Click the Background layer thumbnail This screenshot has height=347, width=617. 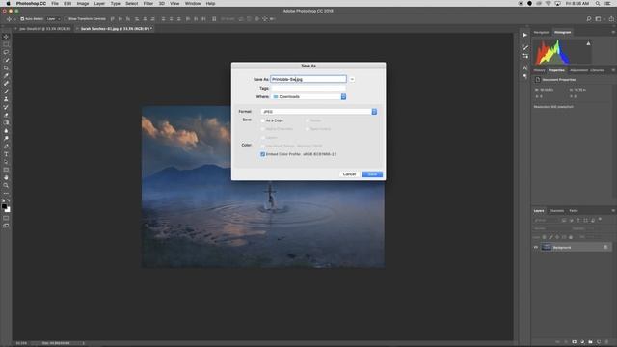pyautogui.click(x=547, y=247)
